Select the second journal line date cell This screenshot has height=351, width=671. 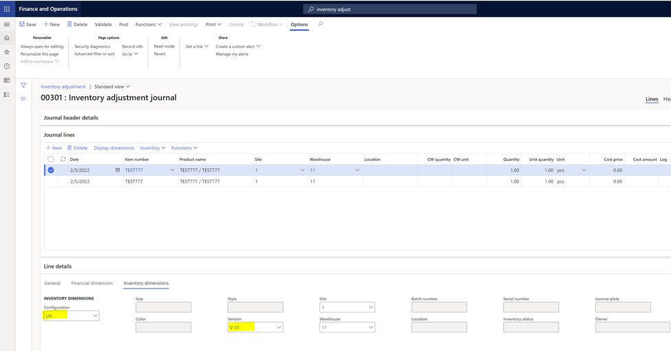(x=96, y=181)
